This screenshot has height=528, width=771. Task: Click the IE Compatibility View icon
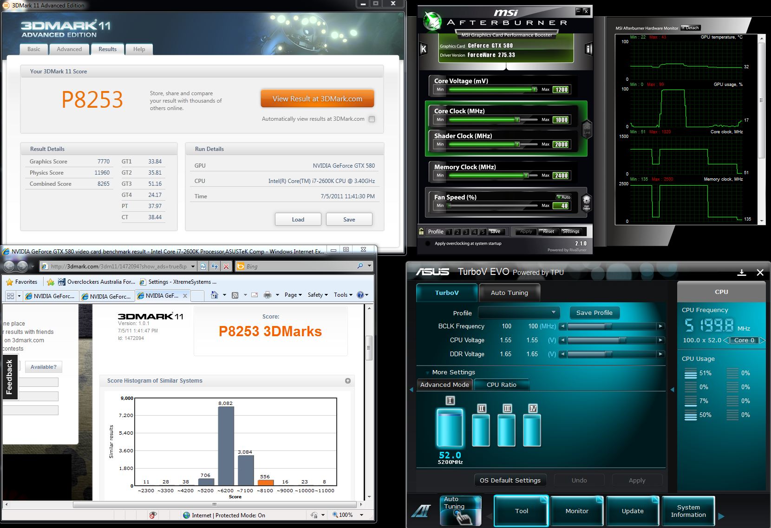pyautogui.click(x=203, y=266)
